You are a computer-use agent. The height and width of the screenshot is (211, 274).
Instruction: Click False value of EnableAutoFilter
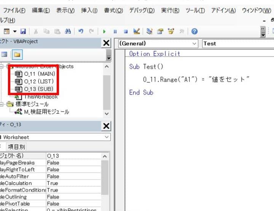pos(73,176)
